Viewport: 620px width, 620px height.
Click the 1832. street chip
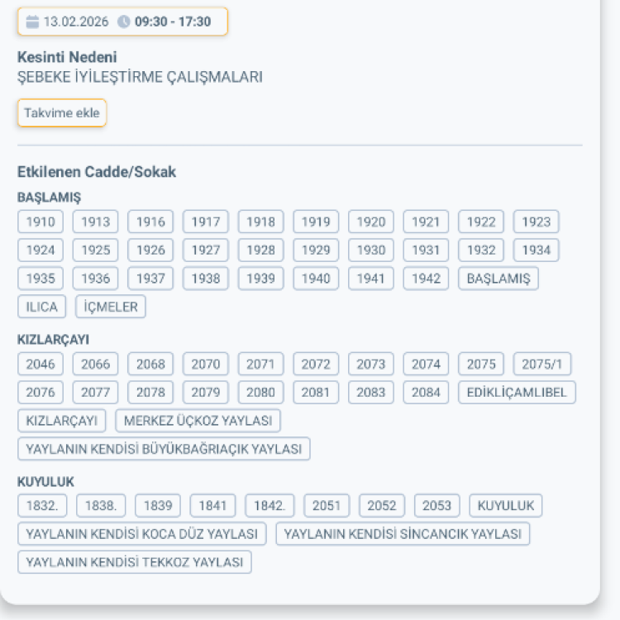click(x=41, y=506)
